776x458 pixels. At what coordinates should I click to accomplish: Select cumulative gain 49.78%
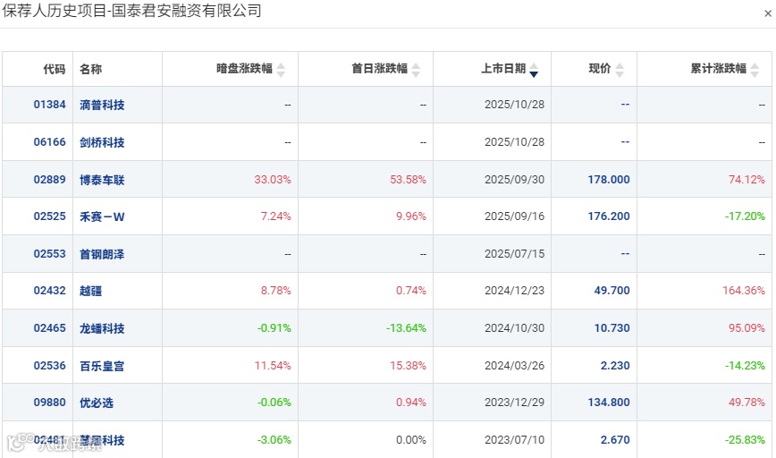pos(746,403)
